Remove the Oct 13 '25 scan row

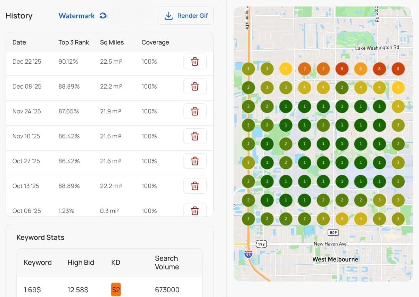(195, 186)
